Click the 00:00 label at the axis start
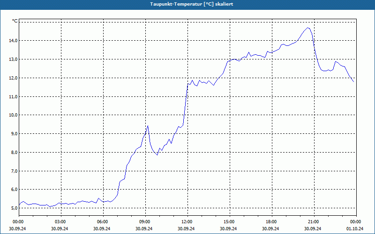This screenshot has height=234, width=375. coord(19,222)
